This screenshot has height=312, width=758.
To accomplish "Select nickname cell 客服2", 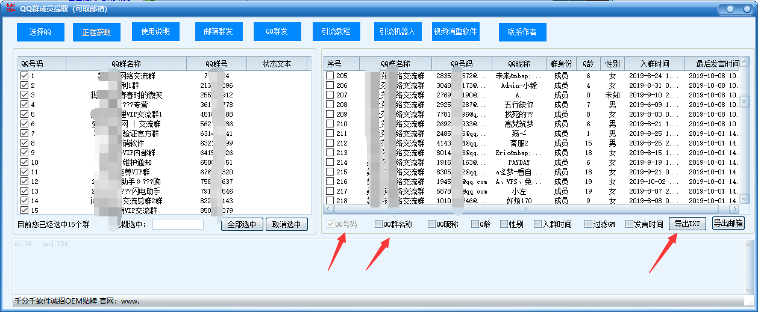I will tap(519, 143).
